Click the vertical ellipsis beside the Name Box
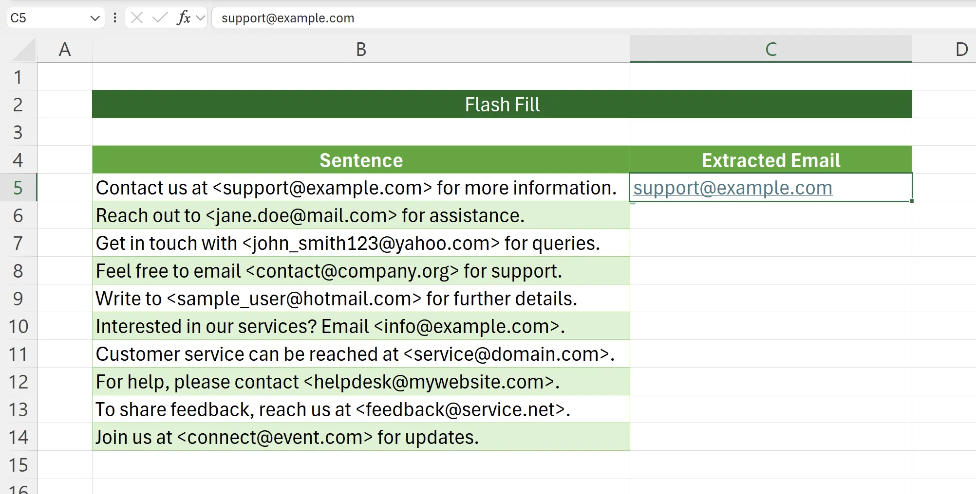The image size is (976, 494). [115, 18]
